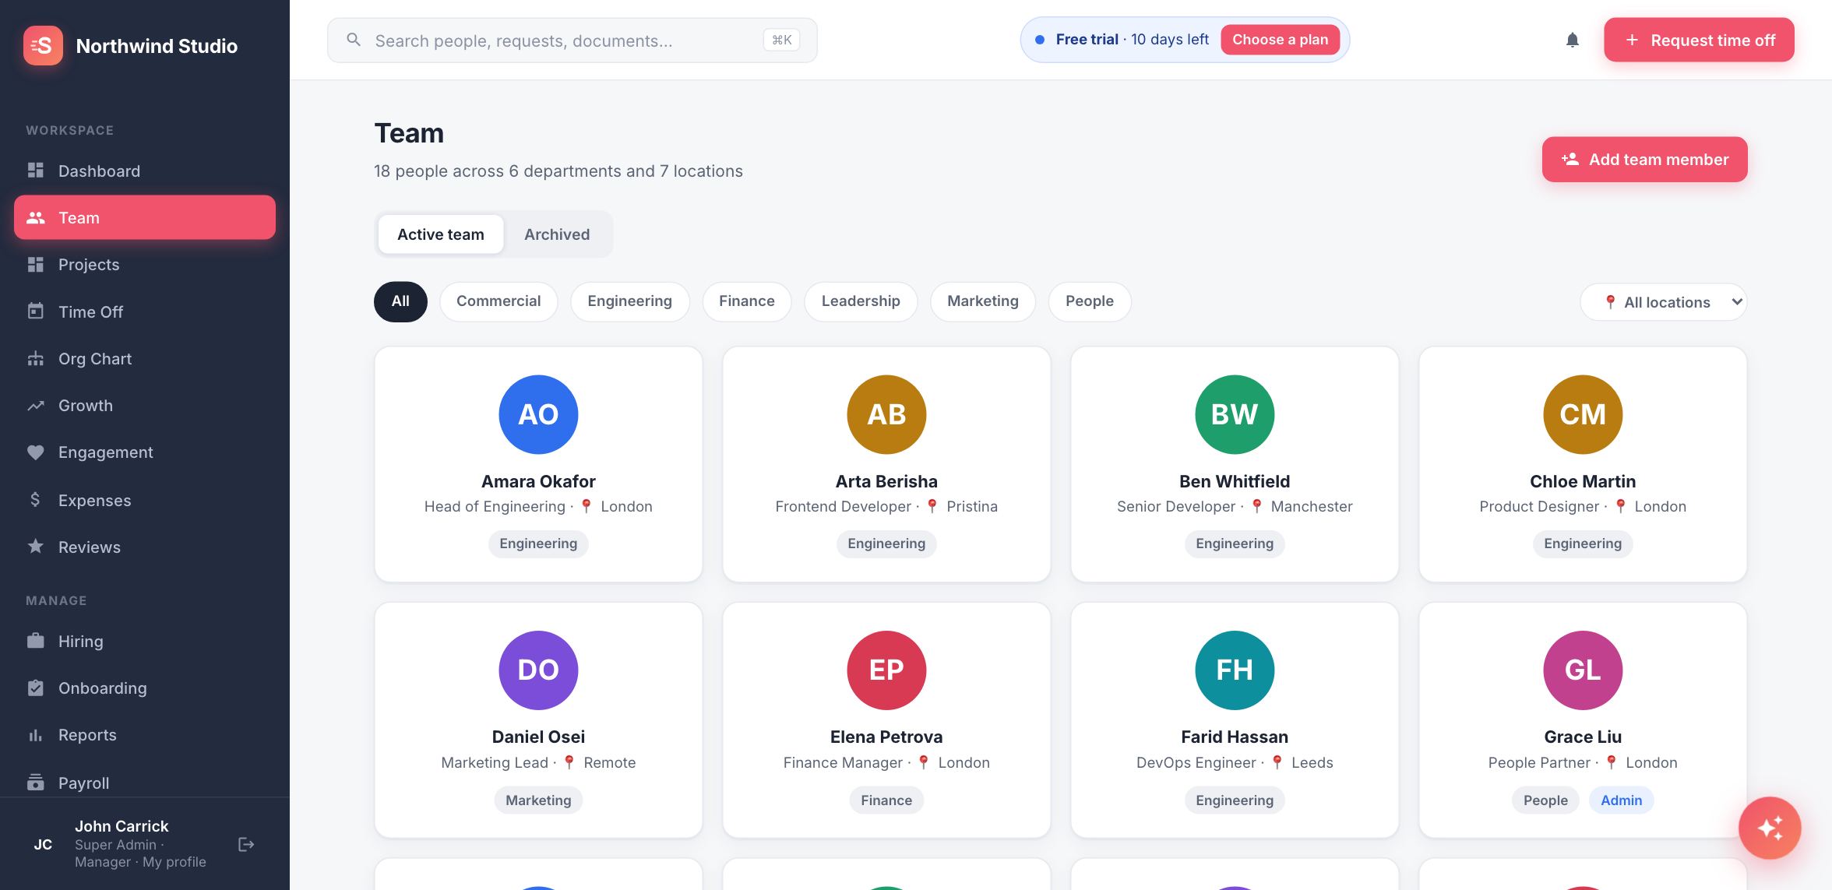This screenshot has width=1832, height=890.
Task: Open the notifications bell
Action: 1573,40
